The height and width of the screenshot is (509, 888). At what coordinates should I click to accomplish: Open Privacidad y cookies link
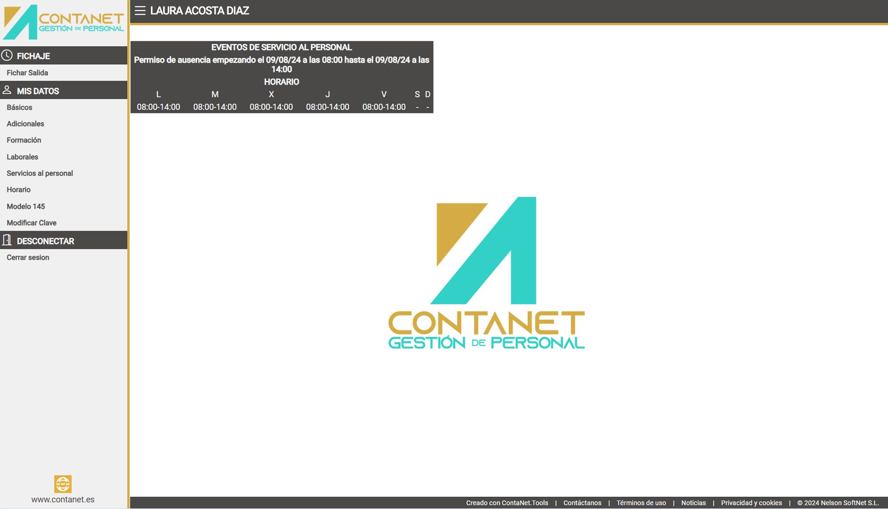point(751,503)
